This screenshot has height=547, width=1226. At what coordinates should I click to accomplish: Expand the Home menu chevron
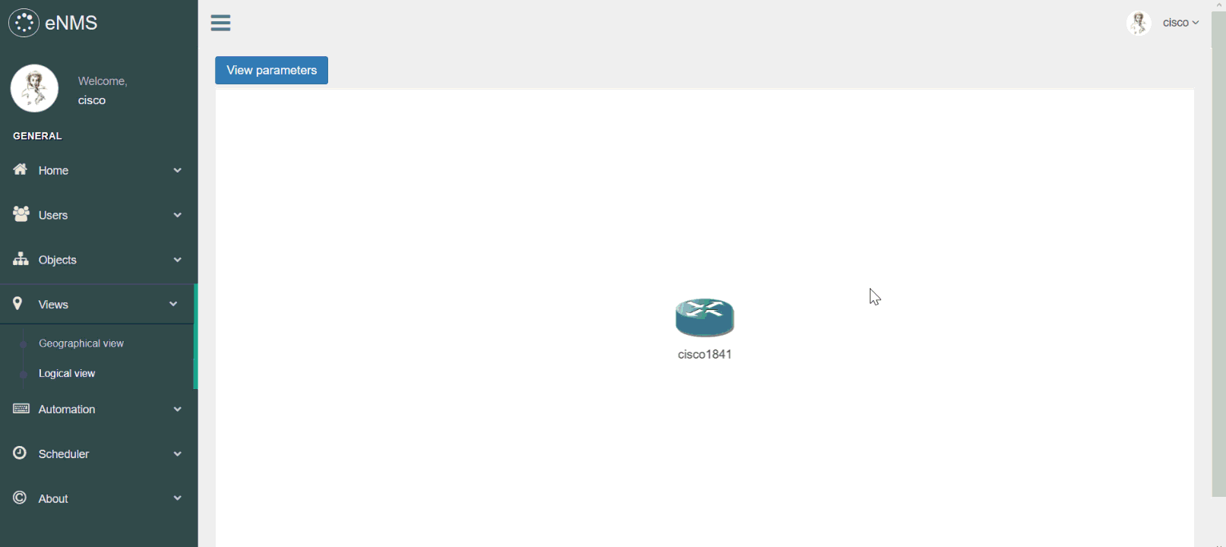pyautogui.click(x=178, y=170)
